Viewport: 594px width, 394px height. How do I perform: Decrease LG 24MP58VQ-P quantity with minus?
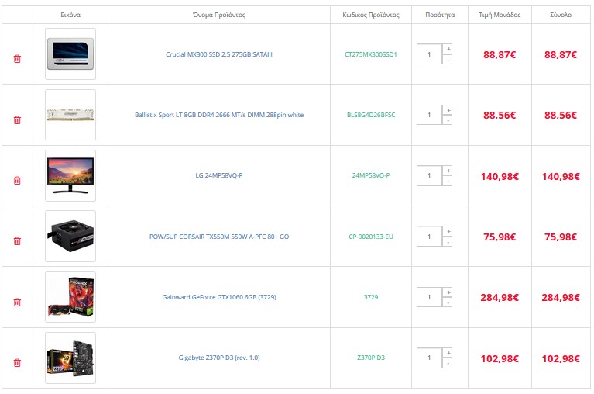(448, 181)
